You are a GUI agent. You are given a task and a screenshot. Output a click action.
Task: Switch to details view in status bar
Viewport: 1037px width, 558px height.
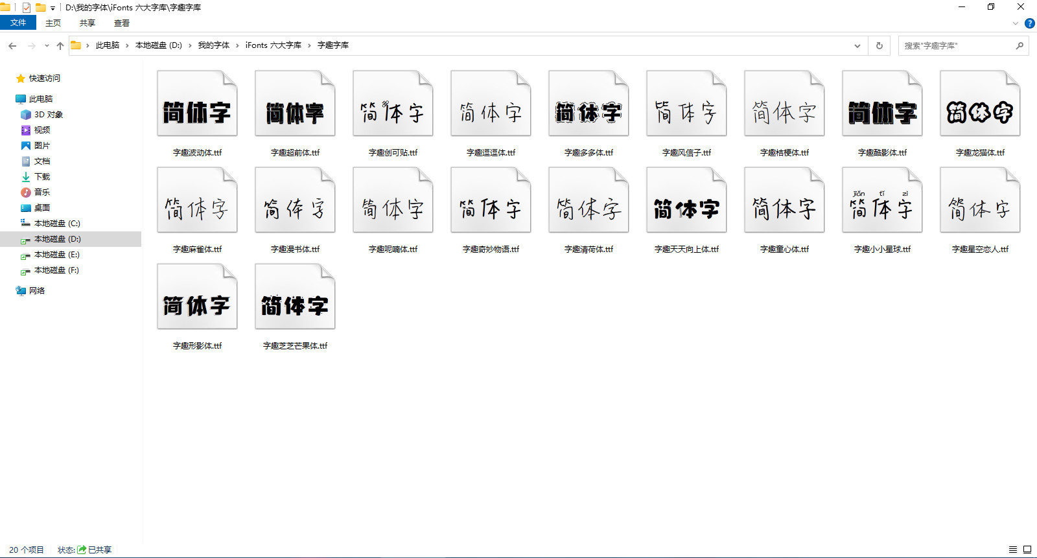(x=1013, y=550)
